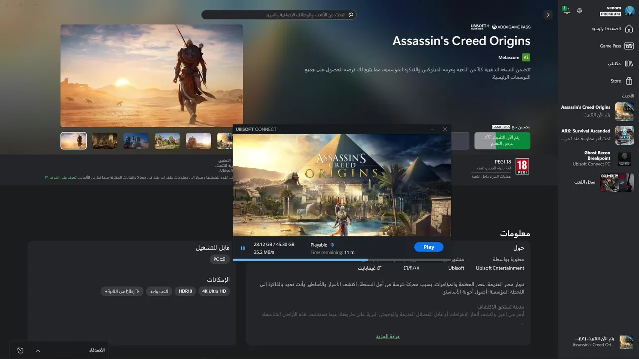The image size is (639, 359).
Task: Select the fourth gallery thumbnail
Action: click(x=167, y=141)
